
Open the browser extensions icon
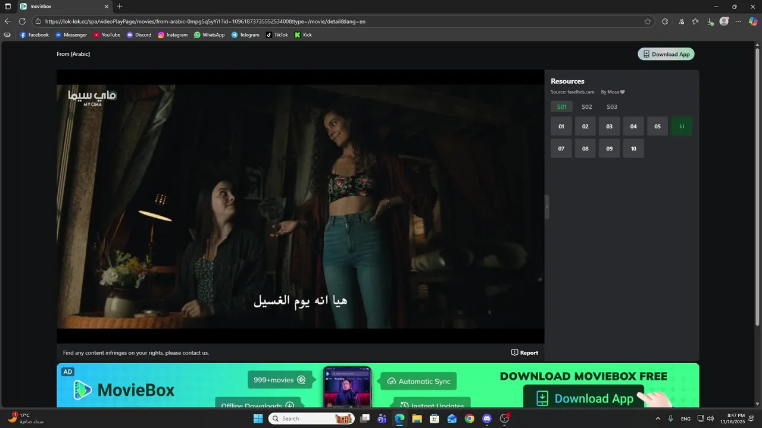pyautogui.click(x=665, y=21)
